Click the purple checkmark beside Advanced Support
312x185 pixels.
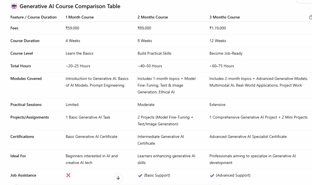point(212,175)
